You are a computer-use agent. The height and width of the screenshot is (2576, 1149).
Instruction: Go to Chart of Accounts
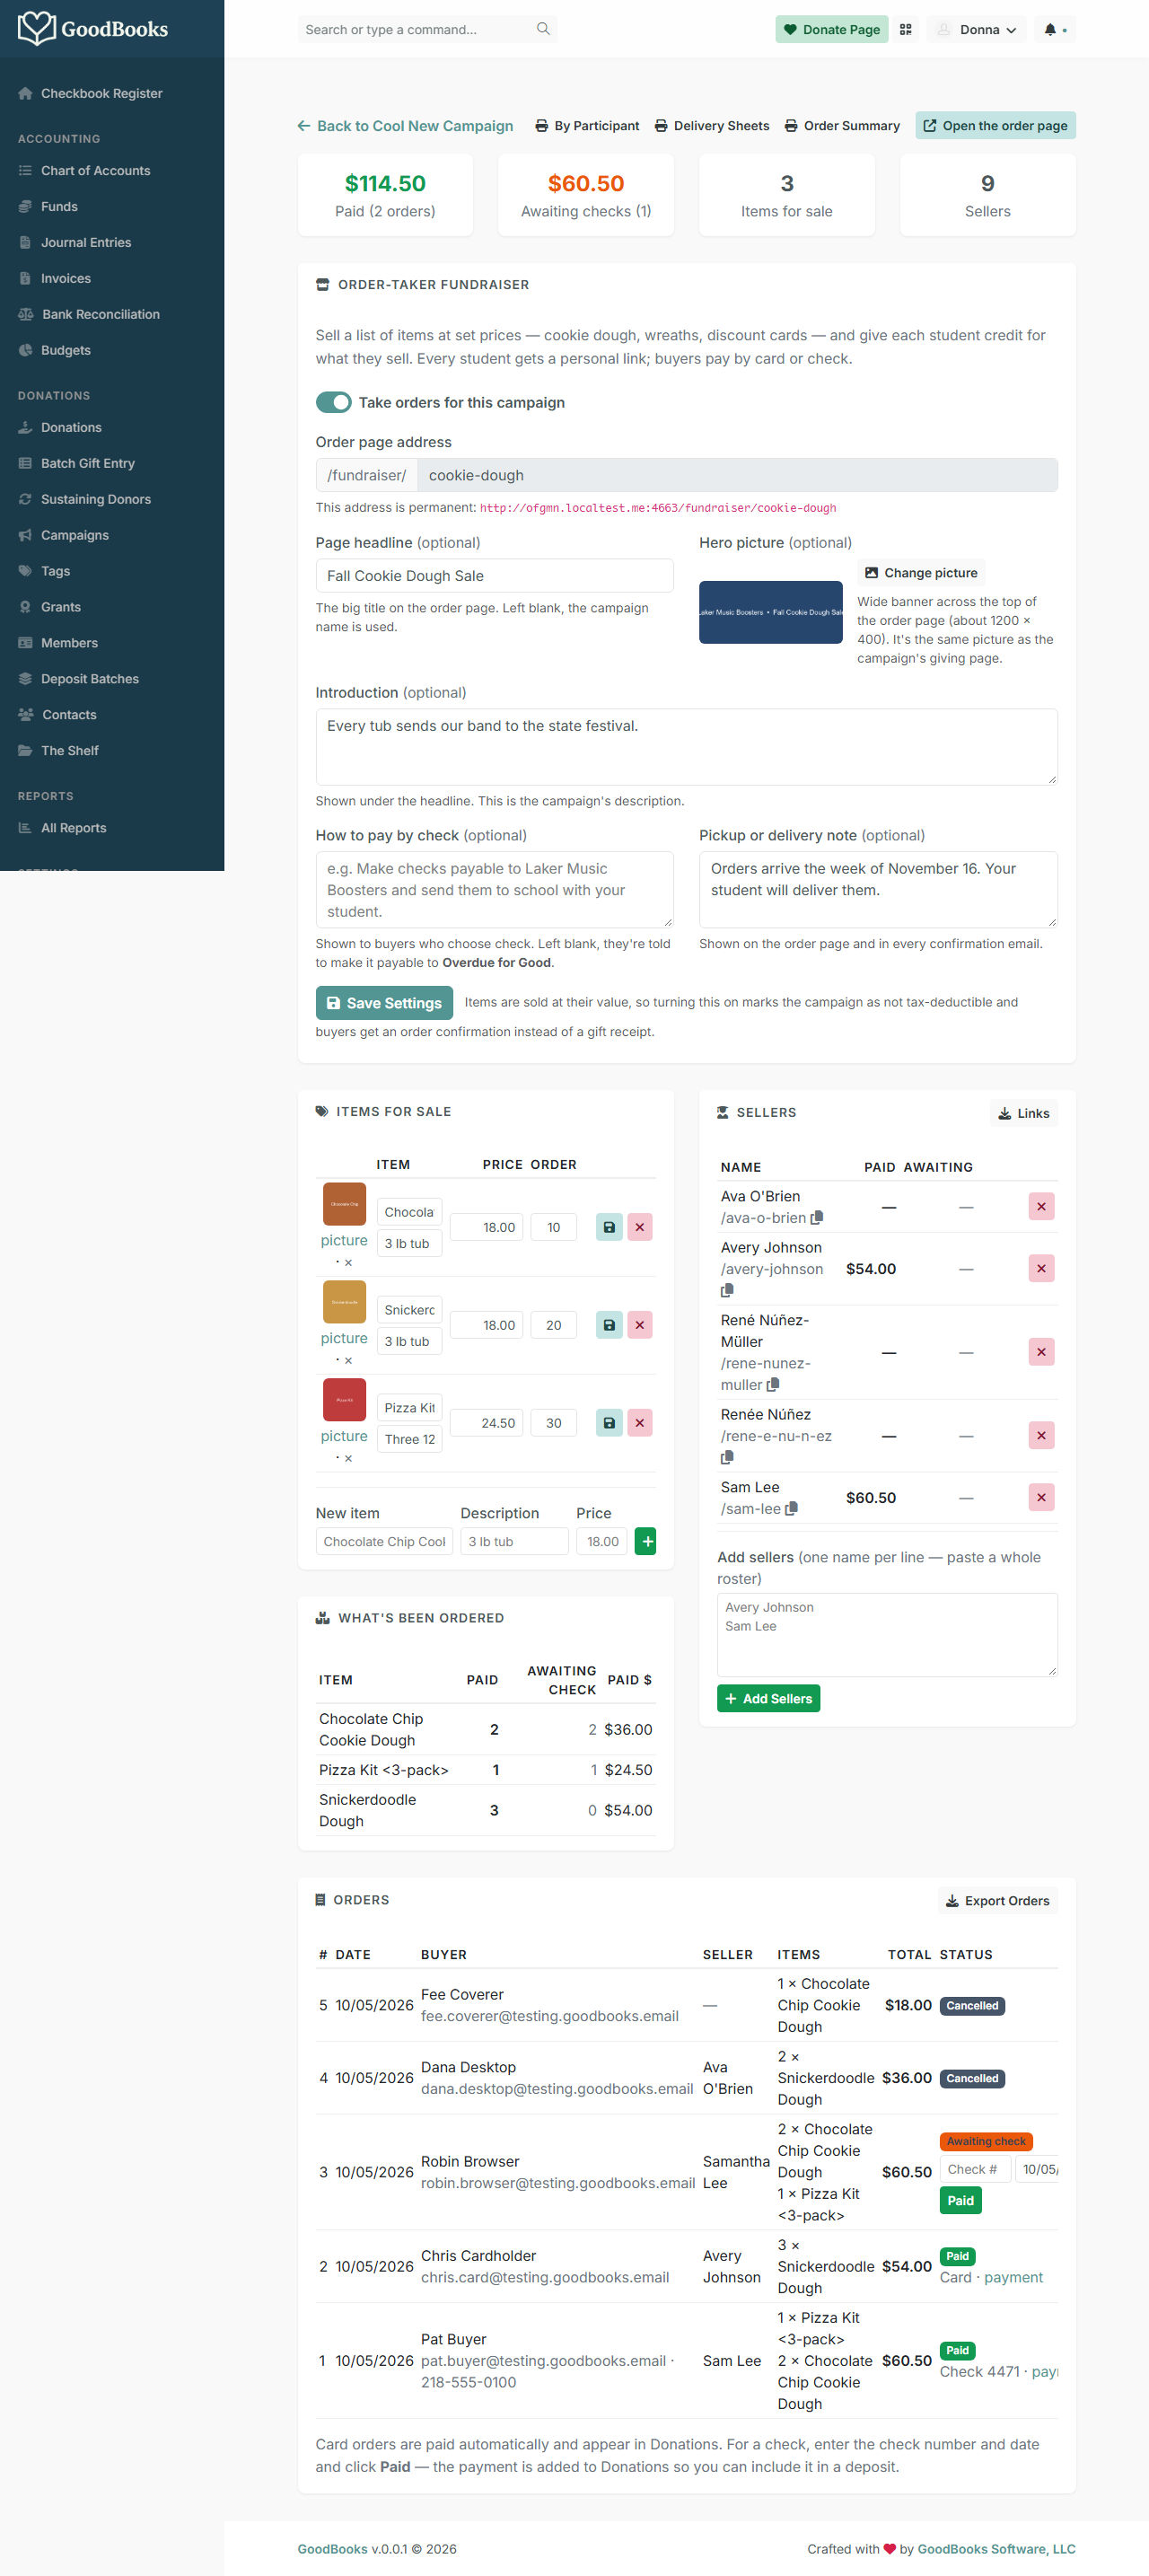click(95, 171)
